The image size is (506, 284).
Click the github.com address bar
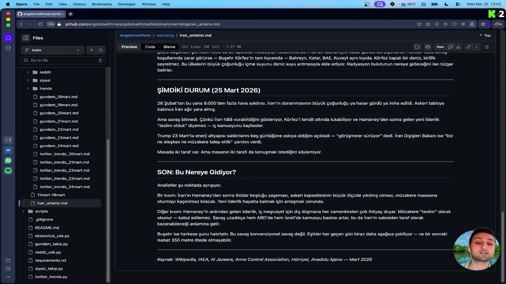click(237, 24)
